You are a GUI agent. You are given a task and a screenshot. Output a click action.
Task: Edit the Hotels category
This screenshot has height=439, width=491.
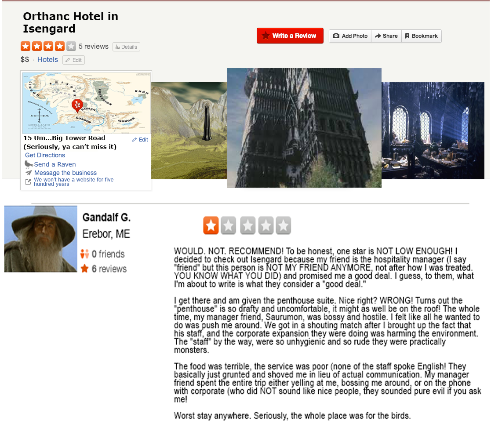coord(73,60)
